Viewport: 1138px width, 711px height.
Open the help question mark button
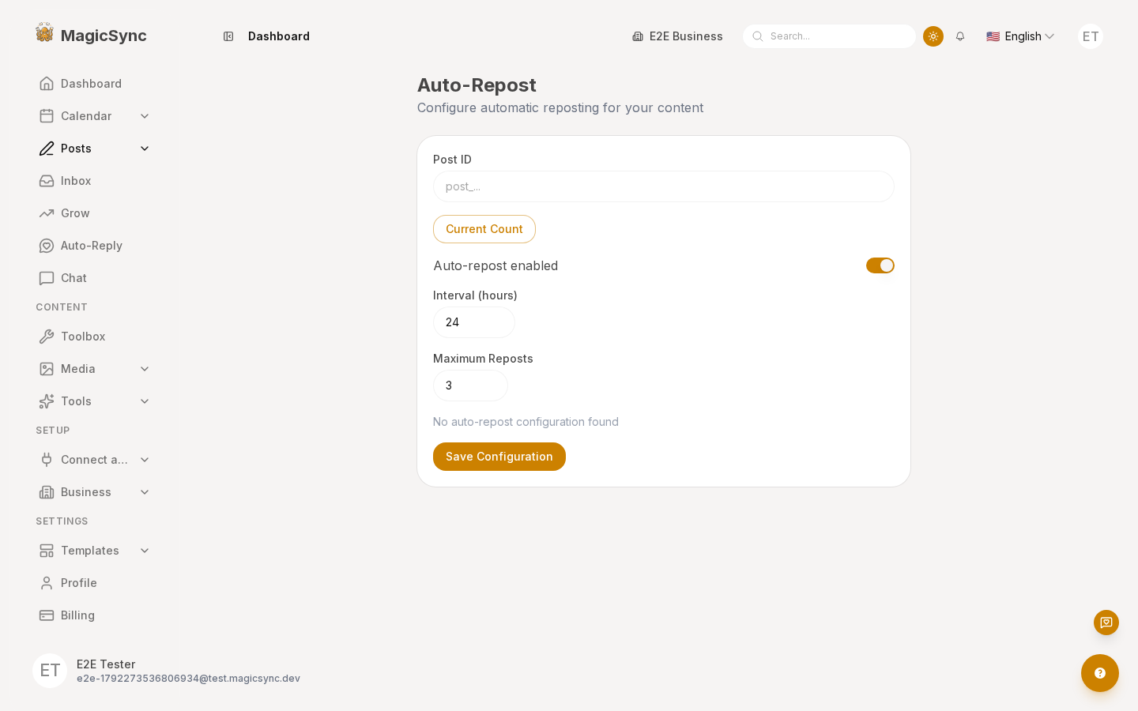pos(1100,673)
